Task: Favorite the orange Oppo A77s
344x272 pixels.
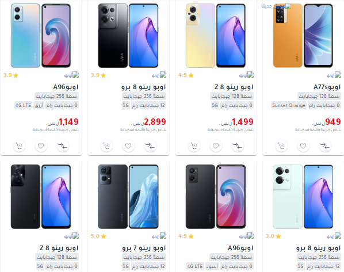Action: coord(303,146)
